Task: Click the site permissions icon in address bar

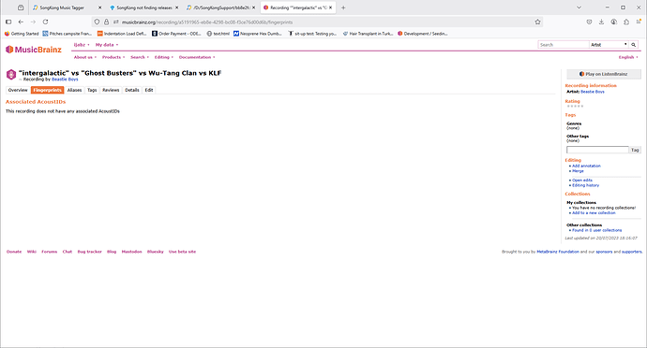Action: pos(116,22)
